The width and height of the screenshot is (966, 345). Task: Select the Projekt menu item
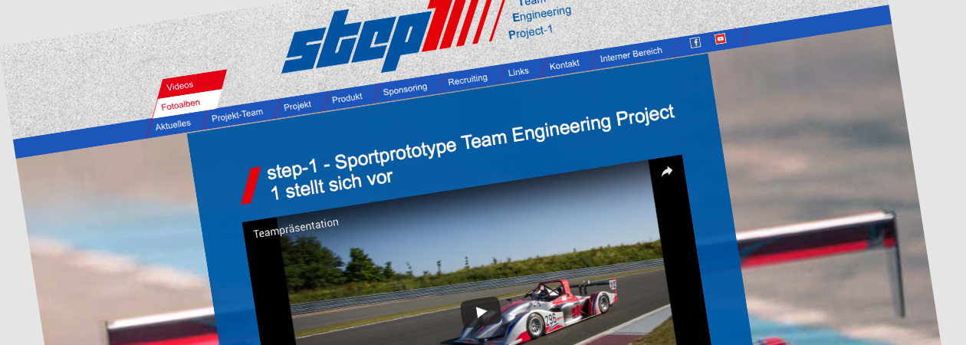coord(297,106)
